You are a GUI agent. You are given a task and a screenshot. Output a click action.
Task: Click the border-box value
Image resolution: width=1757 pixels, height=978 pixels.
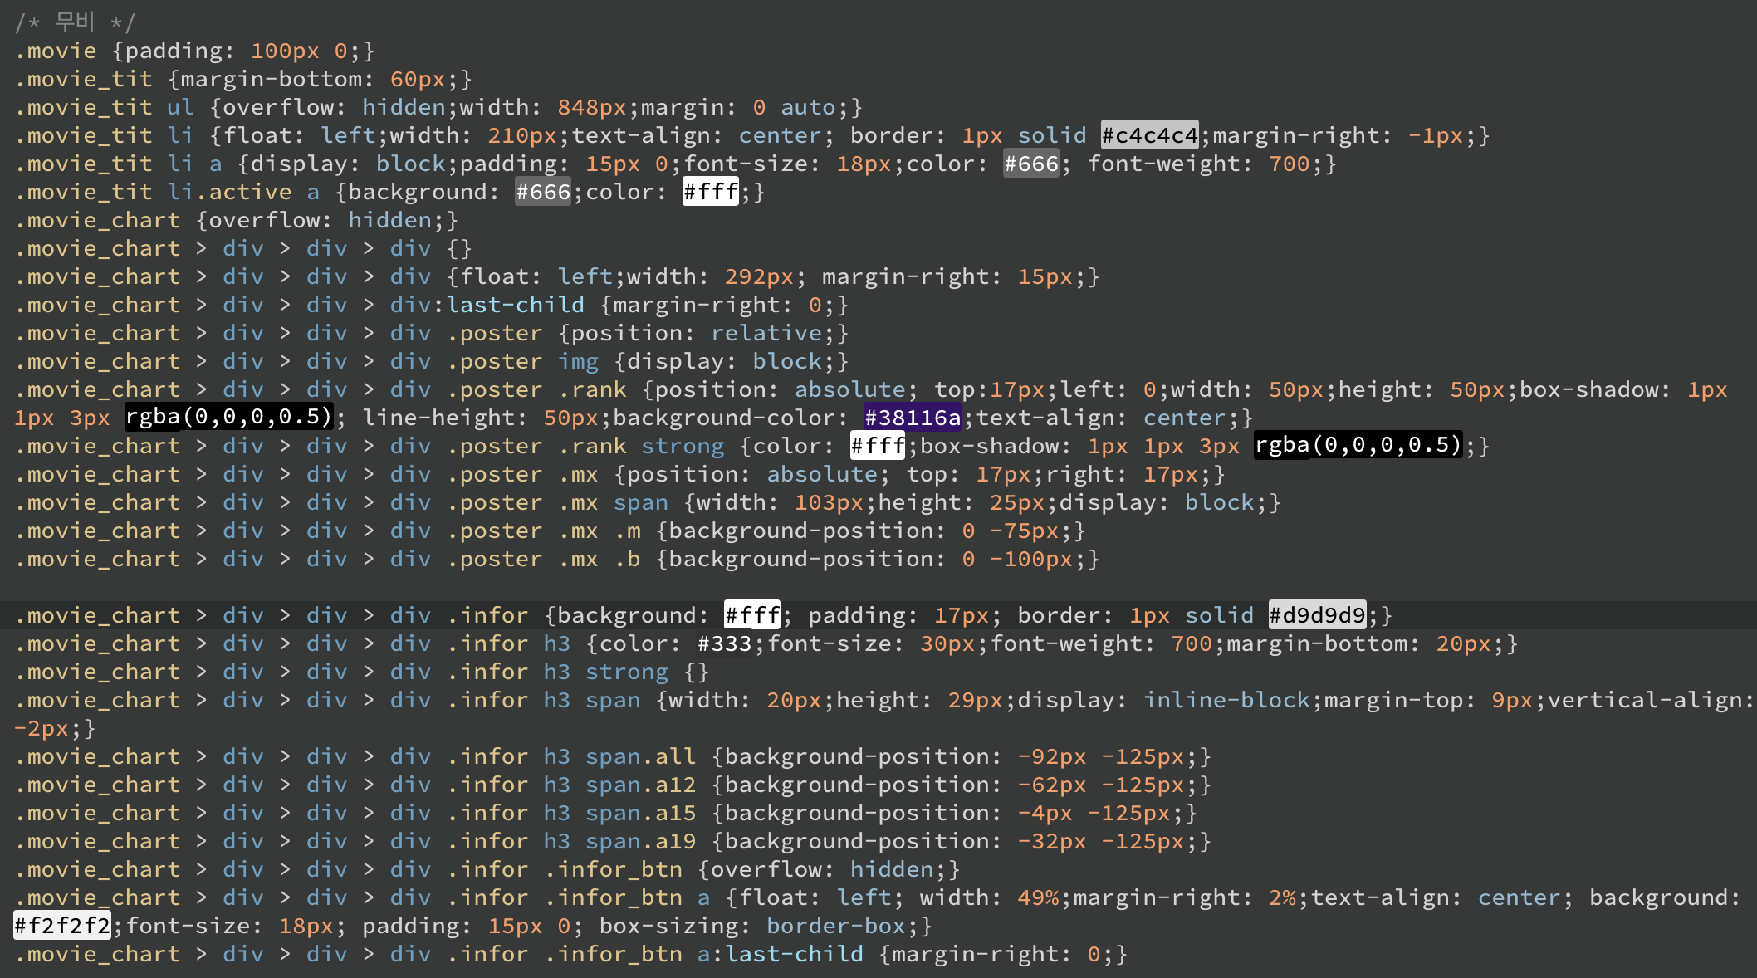(x=836, y=926)
